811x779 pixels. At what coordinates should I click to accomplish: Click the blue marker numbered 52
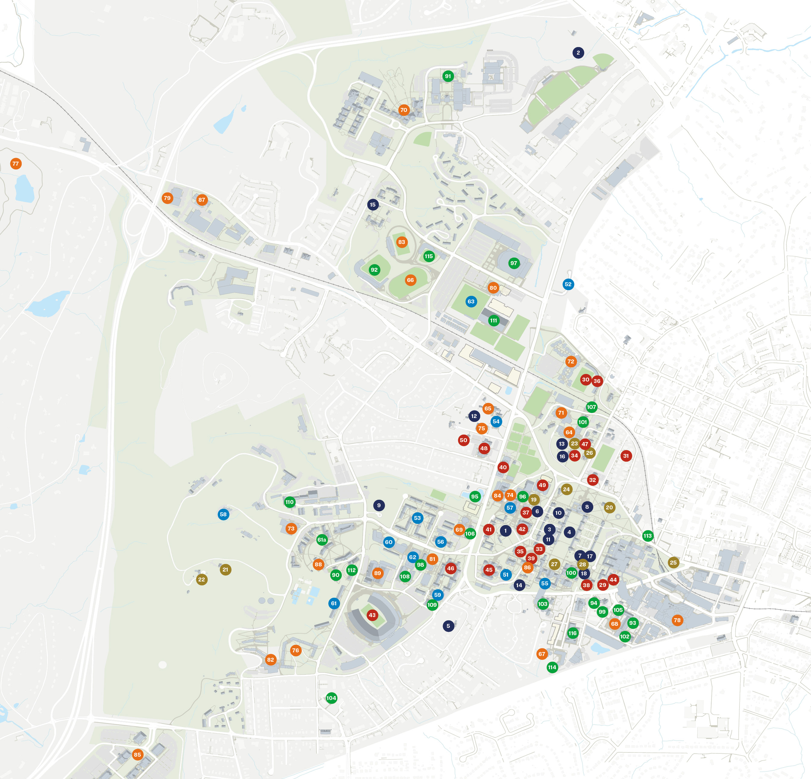click(x=568, y=284)
